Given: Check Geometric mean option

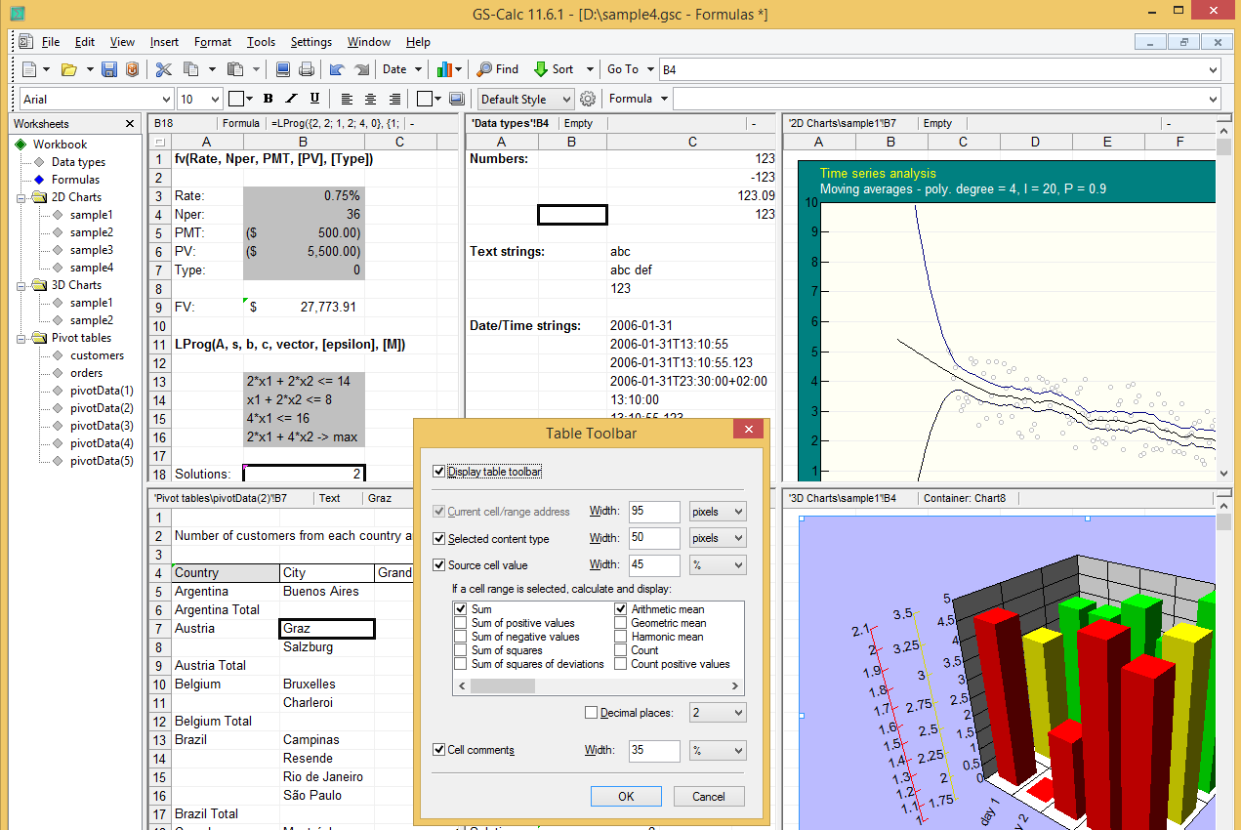Looking at the screenshot, I should (x=620, y=623).
